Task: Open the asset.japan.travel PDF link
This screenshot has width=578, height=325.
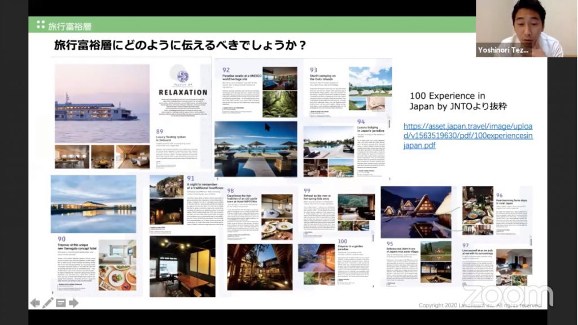Action: point(468,136)
